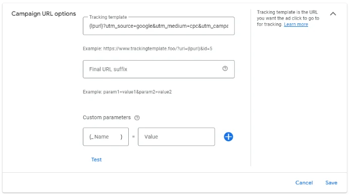The image size is (349, 195).
Task: Add a custom parameter with the plus button
Action: [x=228, y=137]
